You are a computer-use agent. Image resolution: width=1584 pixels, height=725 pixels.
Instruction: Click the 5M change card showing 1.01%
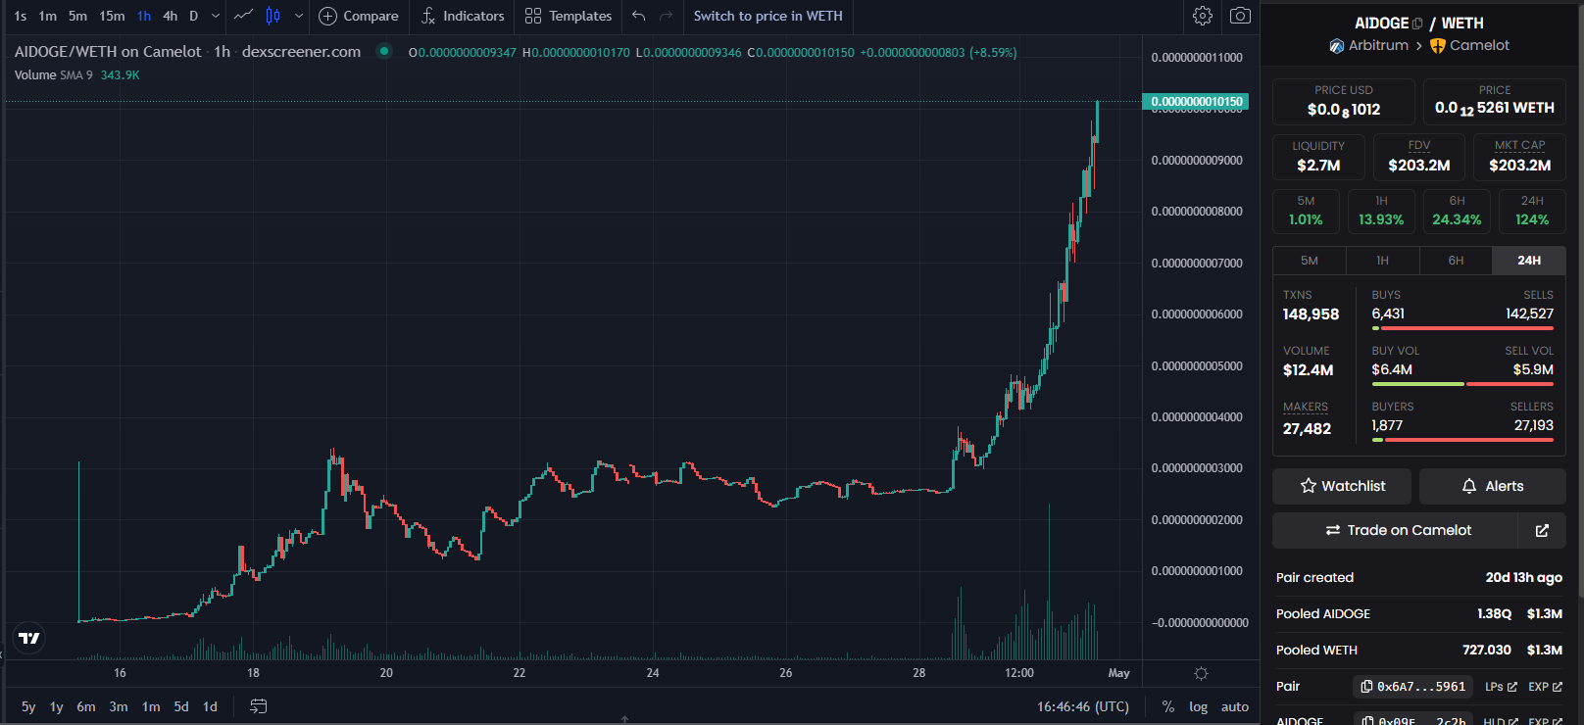pos(1306,212)
